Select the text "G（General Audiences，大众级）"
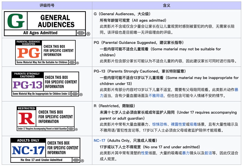 point(122,14)
